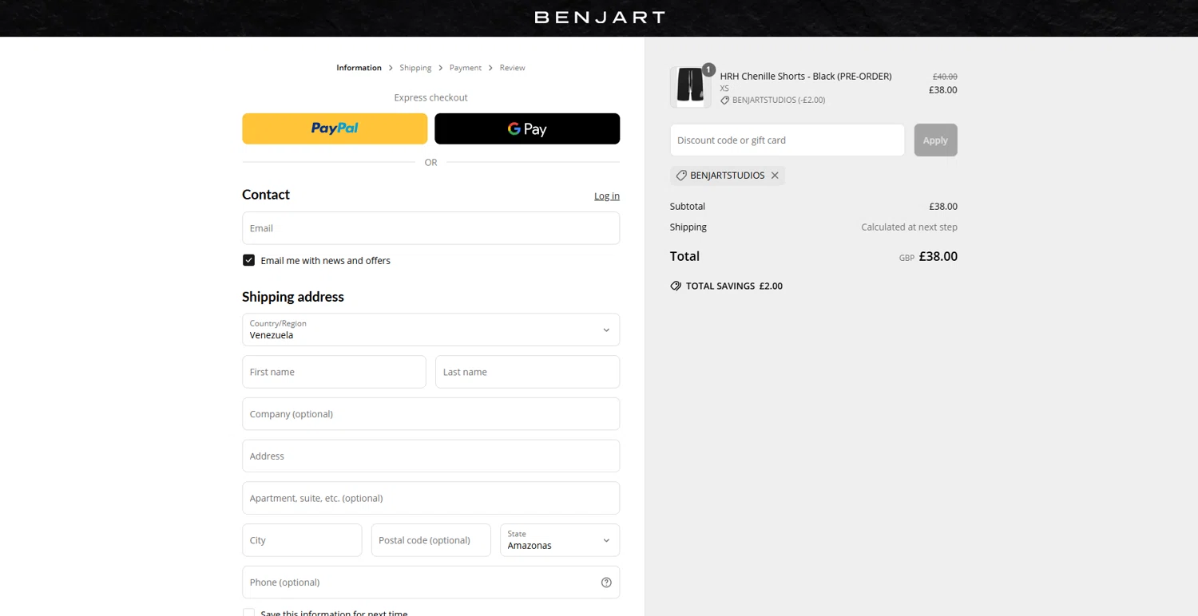Click the Total Savings tag icon
The height and width of the screenshot is (616, 1198).
(x=676, y=286)
